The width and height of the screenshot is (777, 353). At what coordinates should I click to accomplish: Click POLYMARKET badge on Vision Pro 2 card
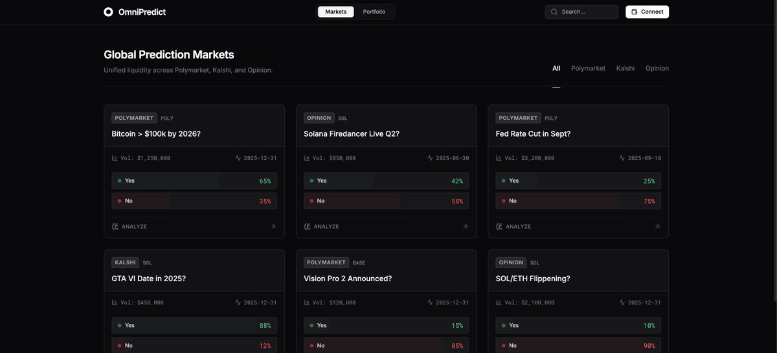(326, 262)
